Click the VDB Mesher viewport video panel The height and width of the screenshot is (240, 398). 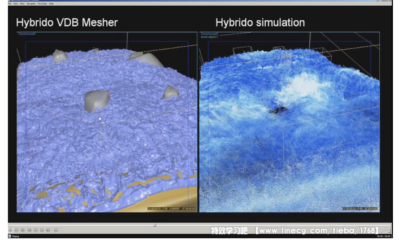pyautogui.click(x=107, y=122)
